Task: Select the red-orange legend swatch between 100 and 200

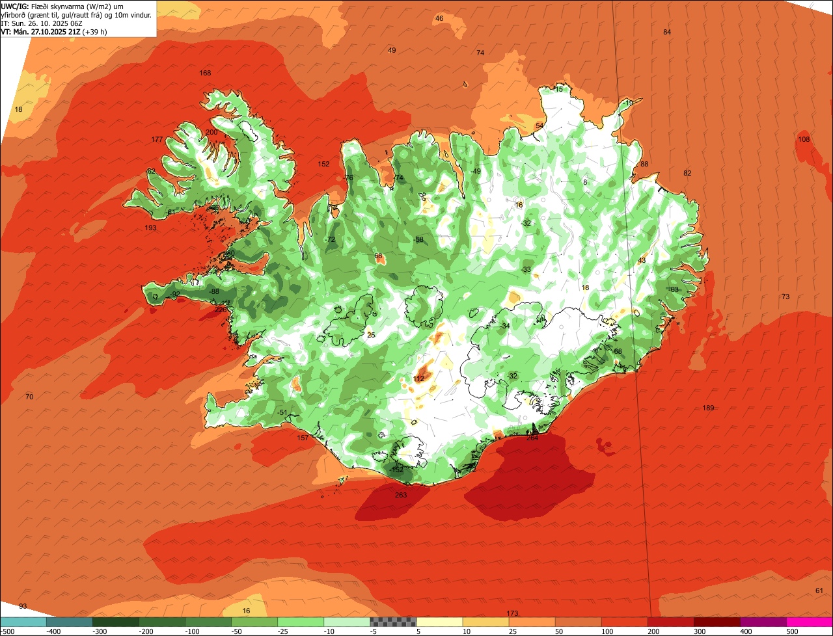Action: [x=625, y=622]
